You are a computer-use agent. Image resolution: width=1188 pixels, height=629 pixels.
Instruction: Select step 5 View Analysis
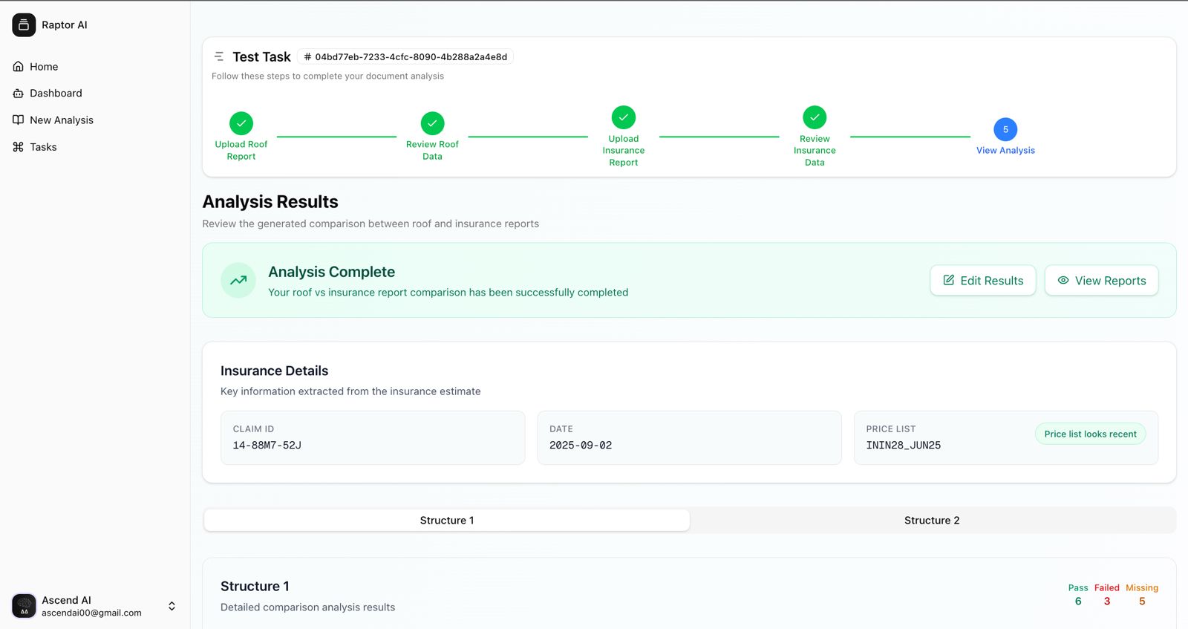pos(1005,129)
